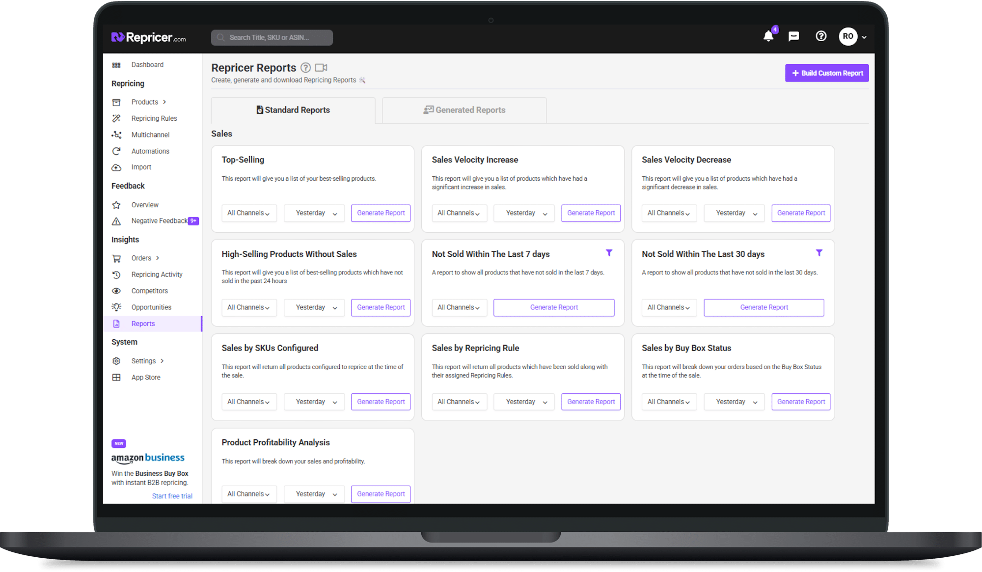This screenshot has width=982, height=572.
Task: Click the Orders shopping cart icon
Action: pyautogui.click(x=116, y=258)
